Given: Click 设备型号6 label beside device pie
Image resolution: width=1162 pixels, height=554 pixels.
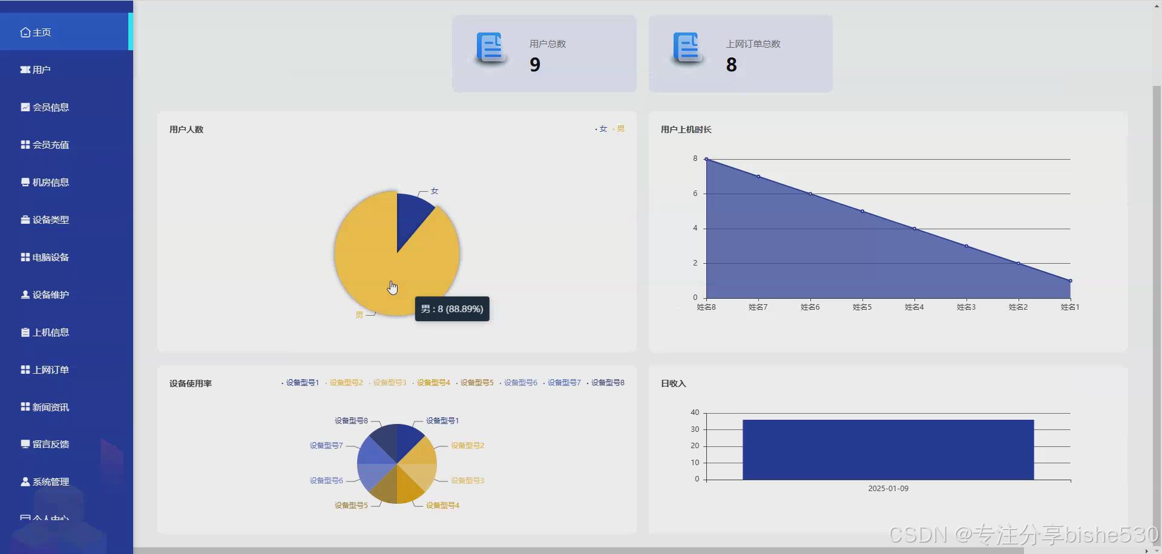Looking at the screenshot, I should (326, 480).
